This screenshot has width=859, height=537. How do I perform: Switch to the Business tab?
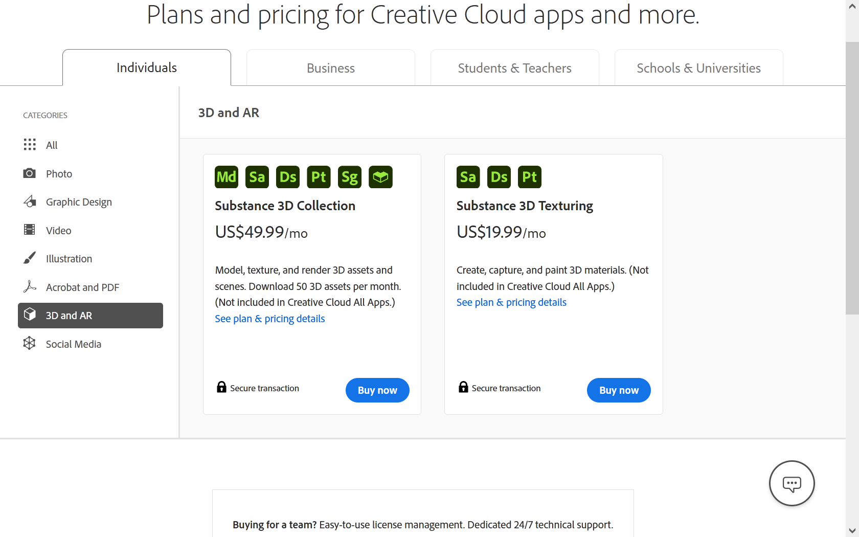coord(330,68)
